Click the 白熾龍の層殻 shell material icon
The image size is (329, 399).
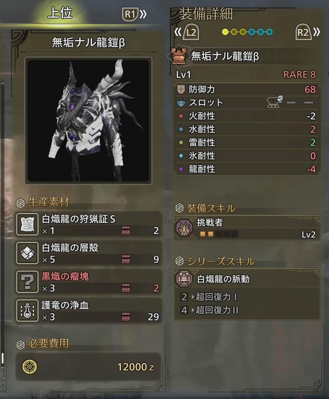tap(27, 253)
